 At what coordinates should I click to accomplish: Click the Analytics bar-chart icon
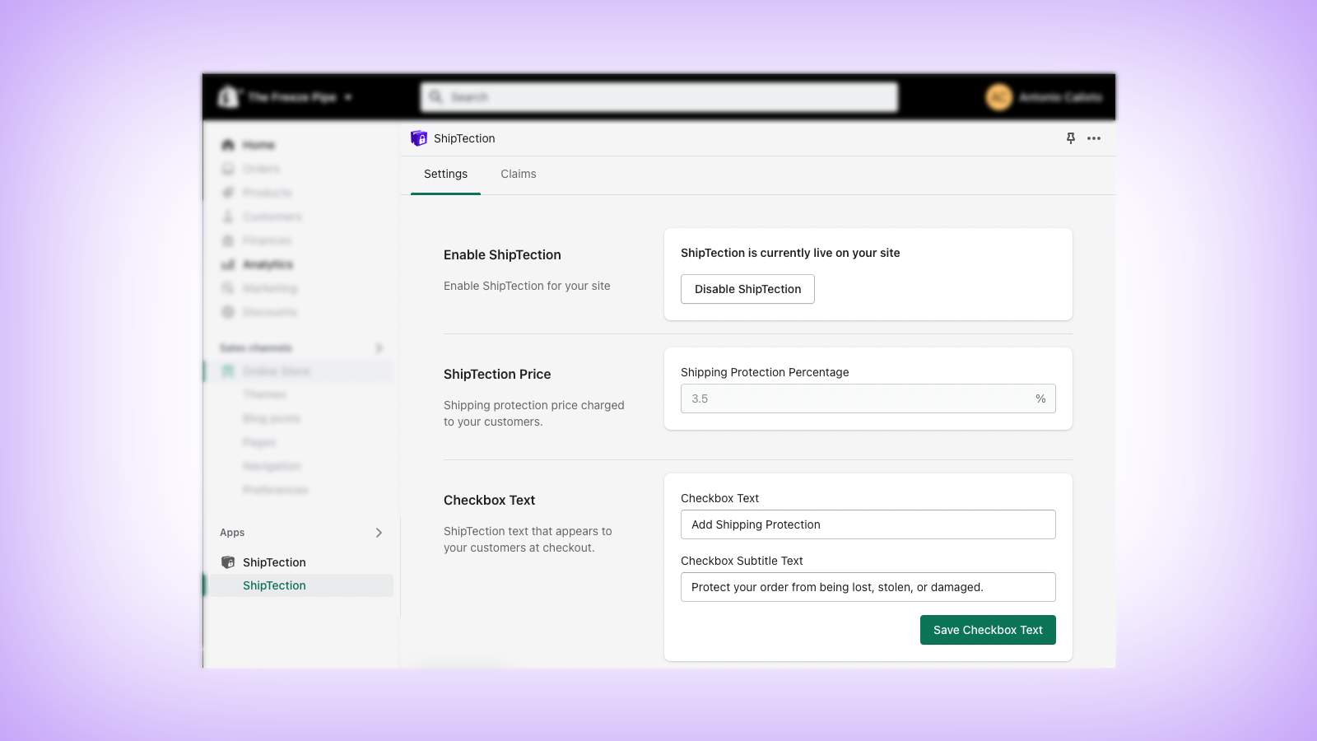coord(228,264)
